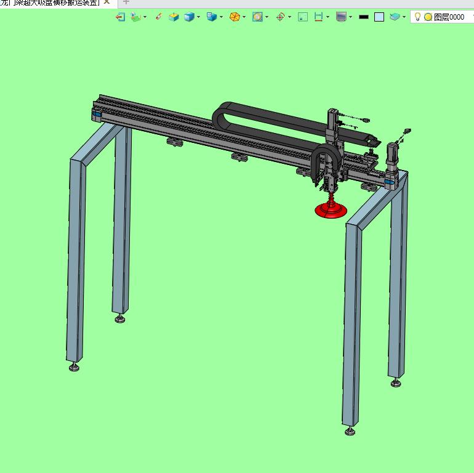
Task: Click the section view icon
Action: (x=257, y=17)
